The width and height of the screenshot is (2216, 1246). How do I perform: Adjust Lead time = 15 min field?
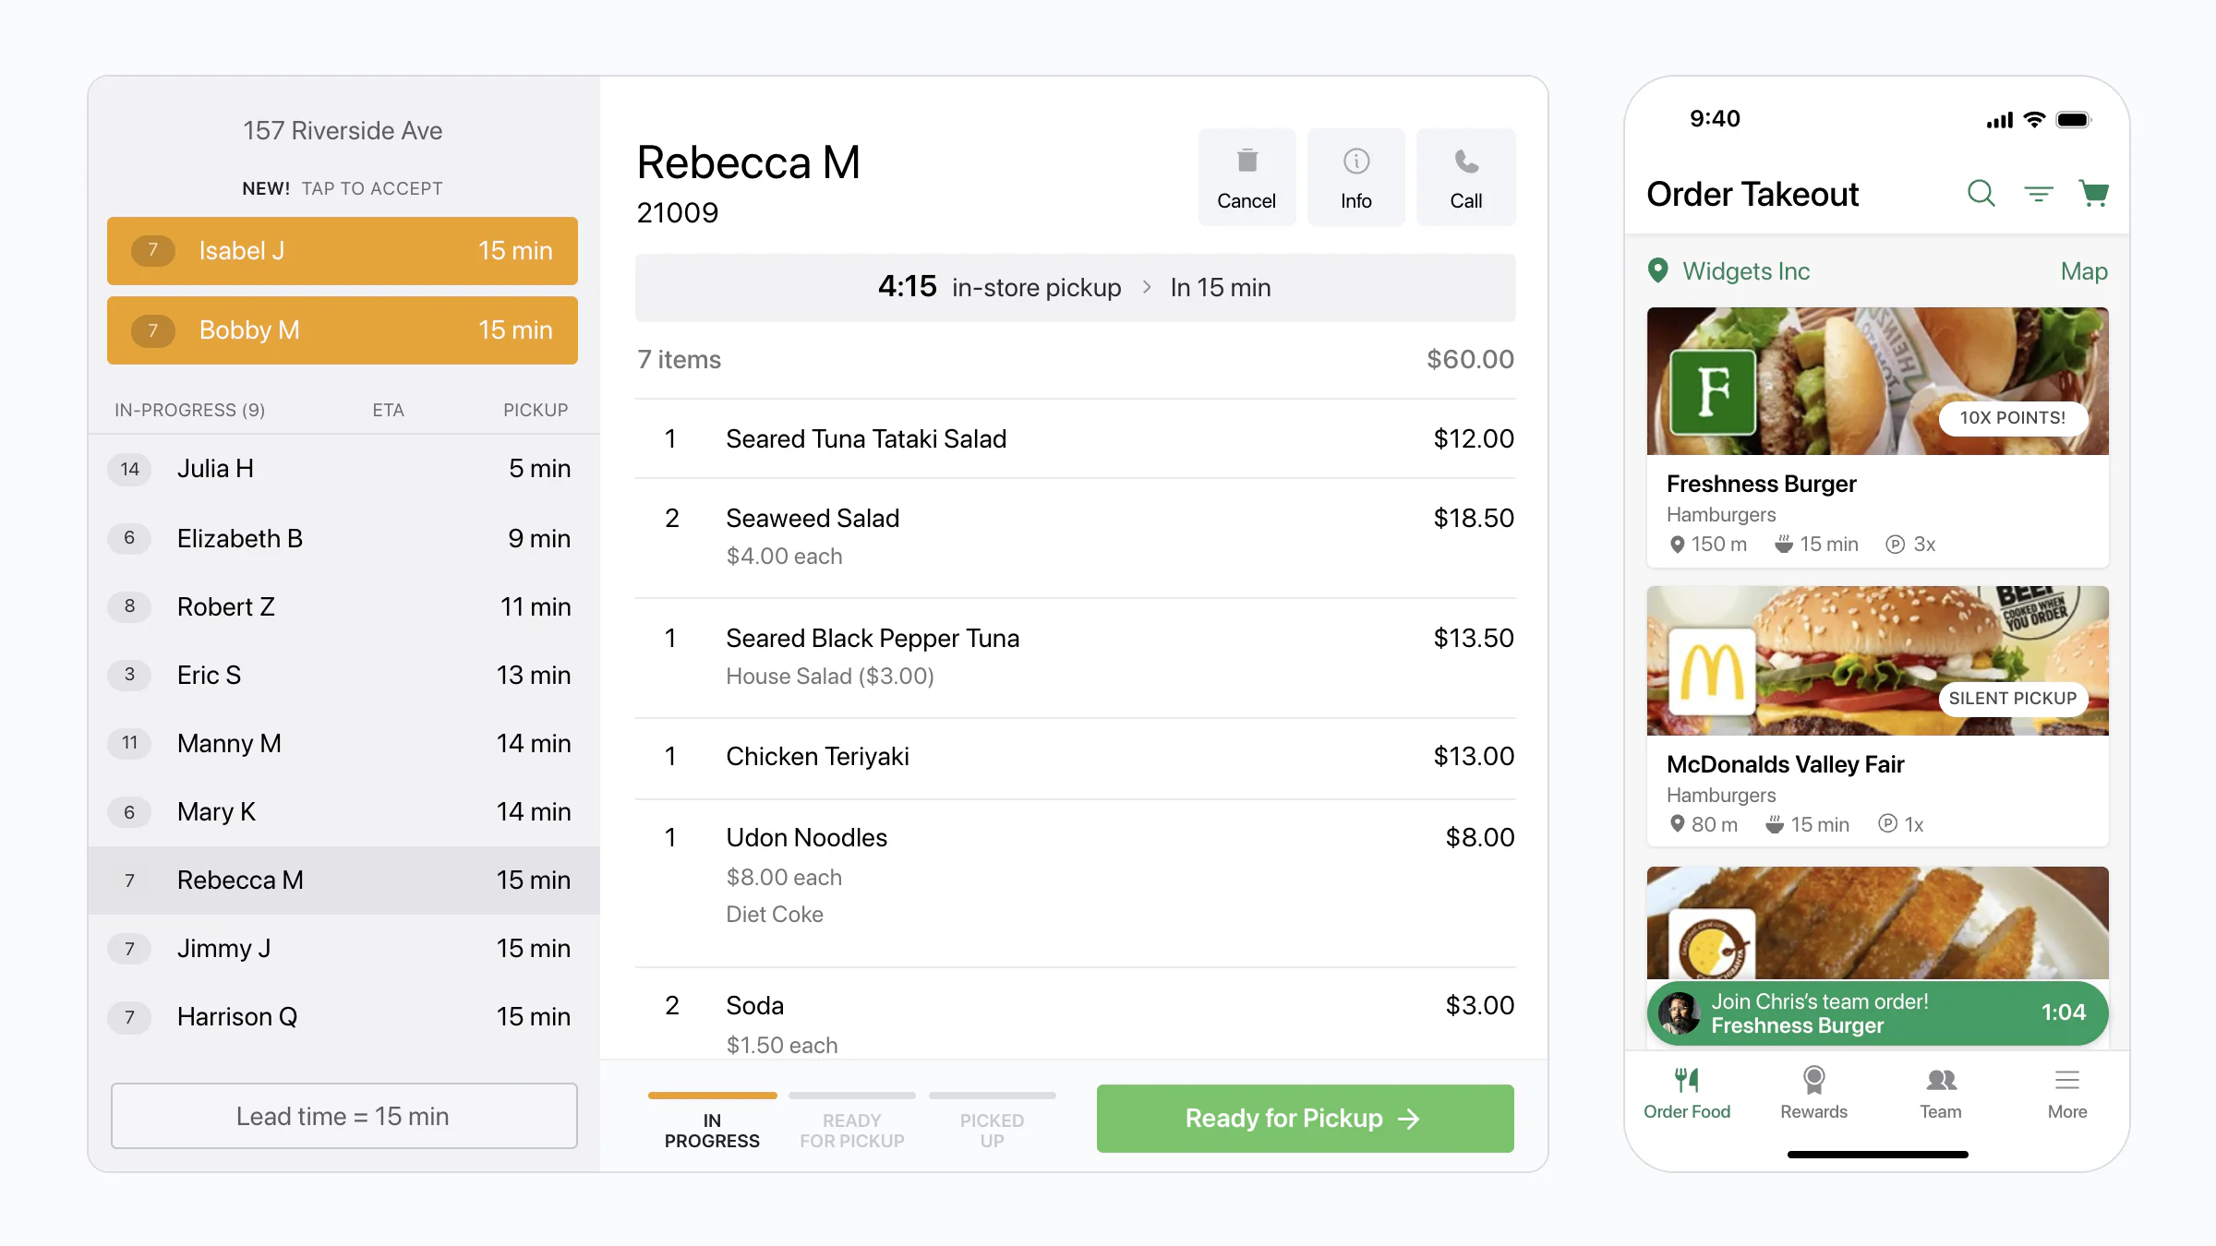(344, 1116)
